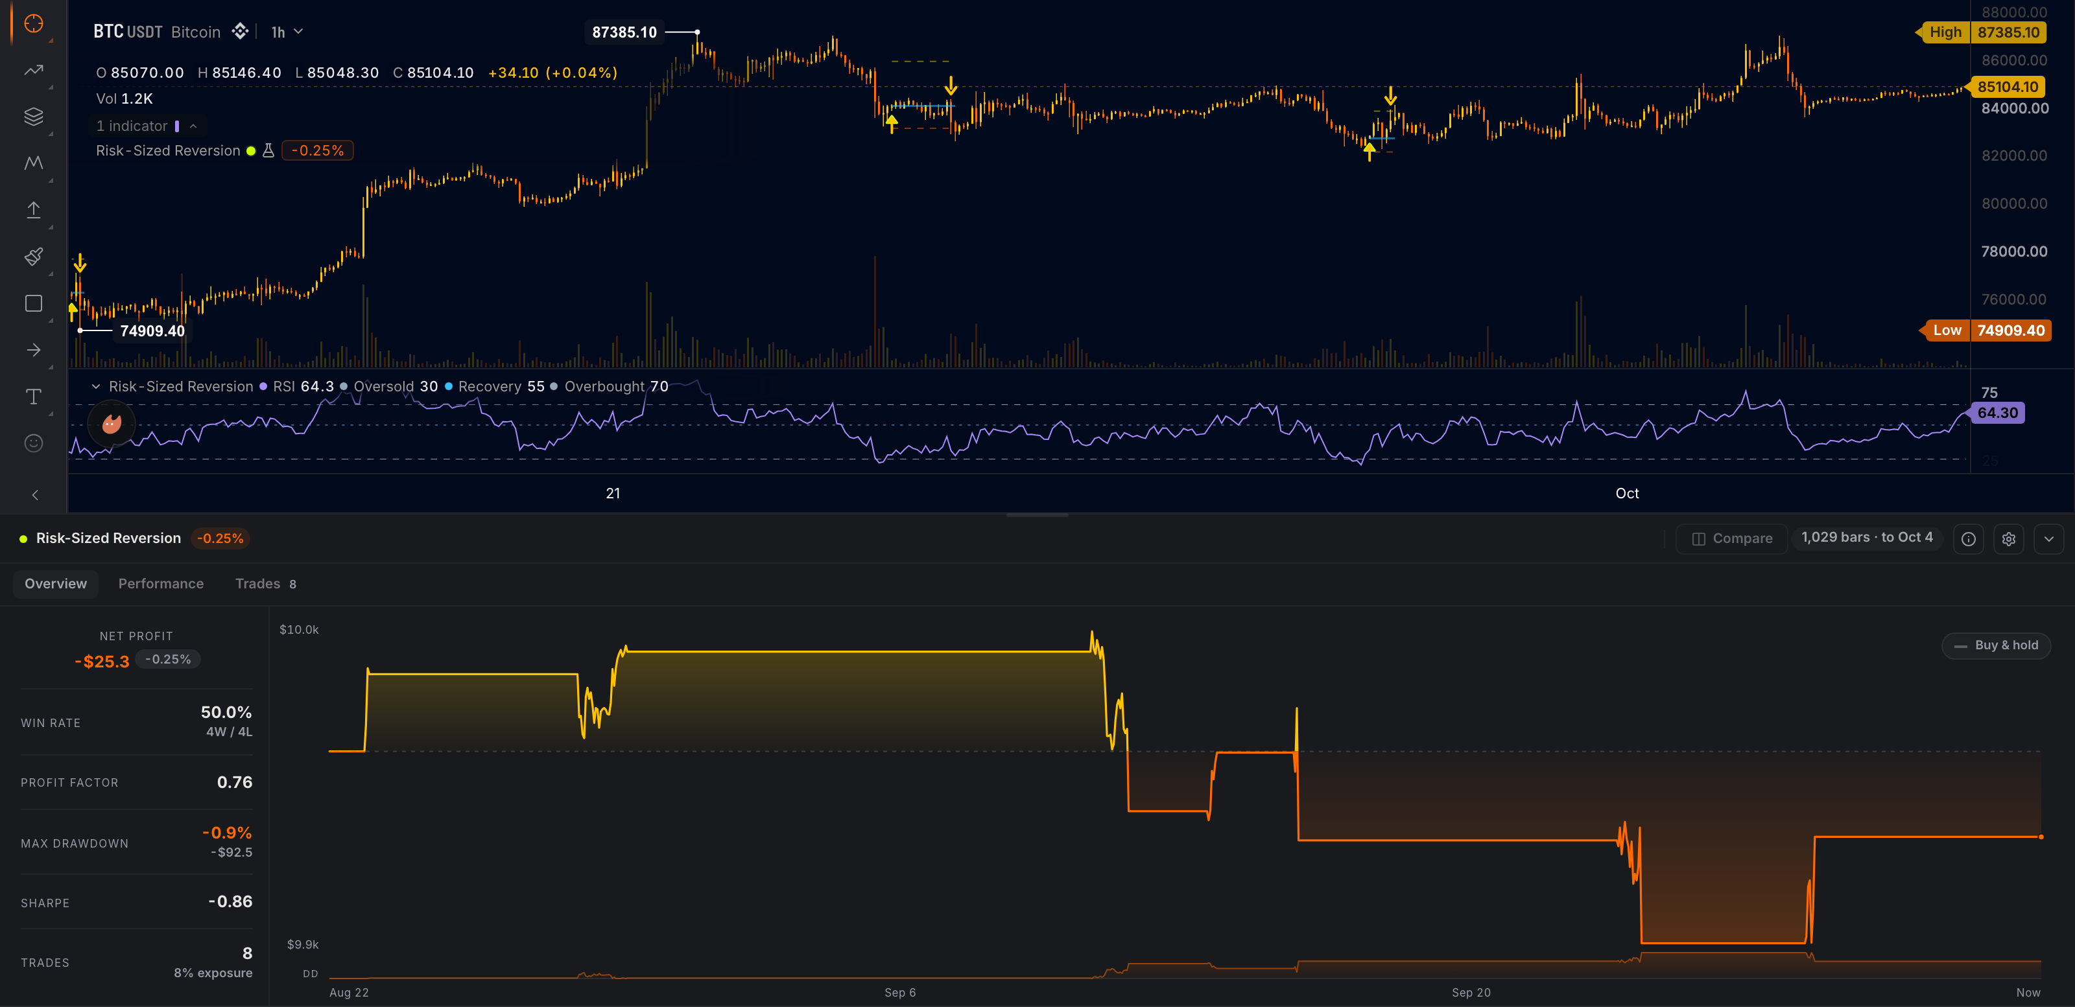Open the Trades 8 tab
The width and height of the screenshot is (2075, 1007).
[266, 585]
